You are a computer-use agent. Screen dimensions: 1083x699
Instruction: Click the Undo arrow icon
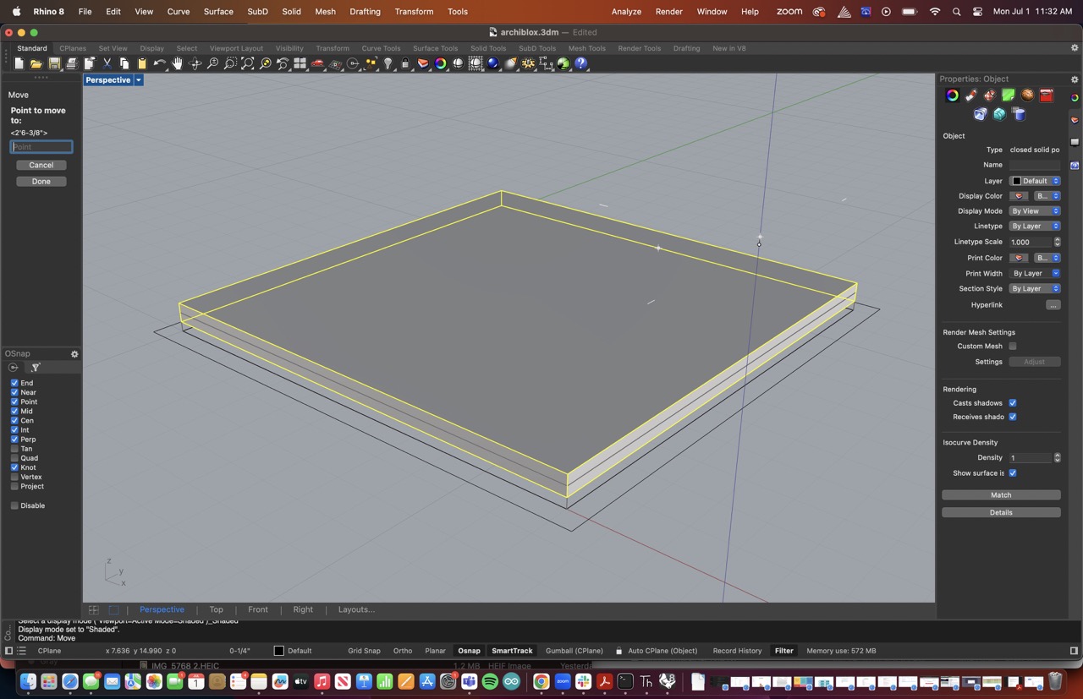[160, 63]
